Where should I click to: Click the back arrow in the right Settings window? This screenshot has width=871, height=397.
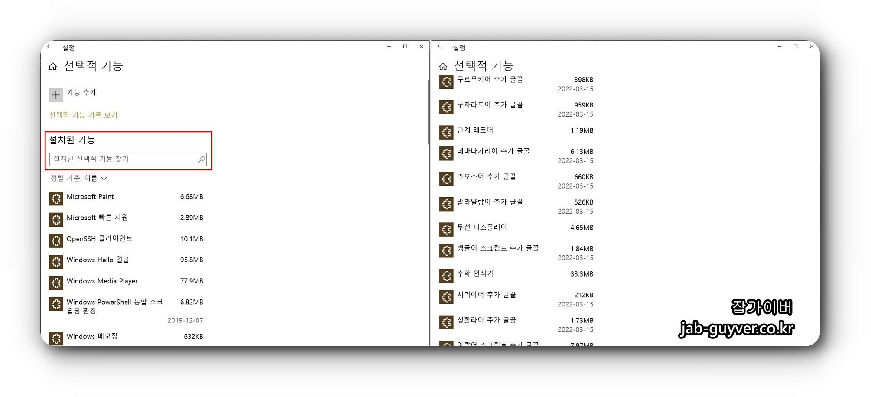(x=439, y=46)
